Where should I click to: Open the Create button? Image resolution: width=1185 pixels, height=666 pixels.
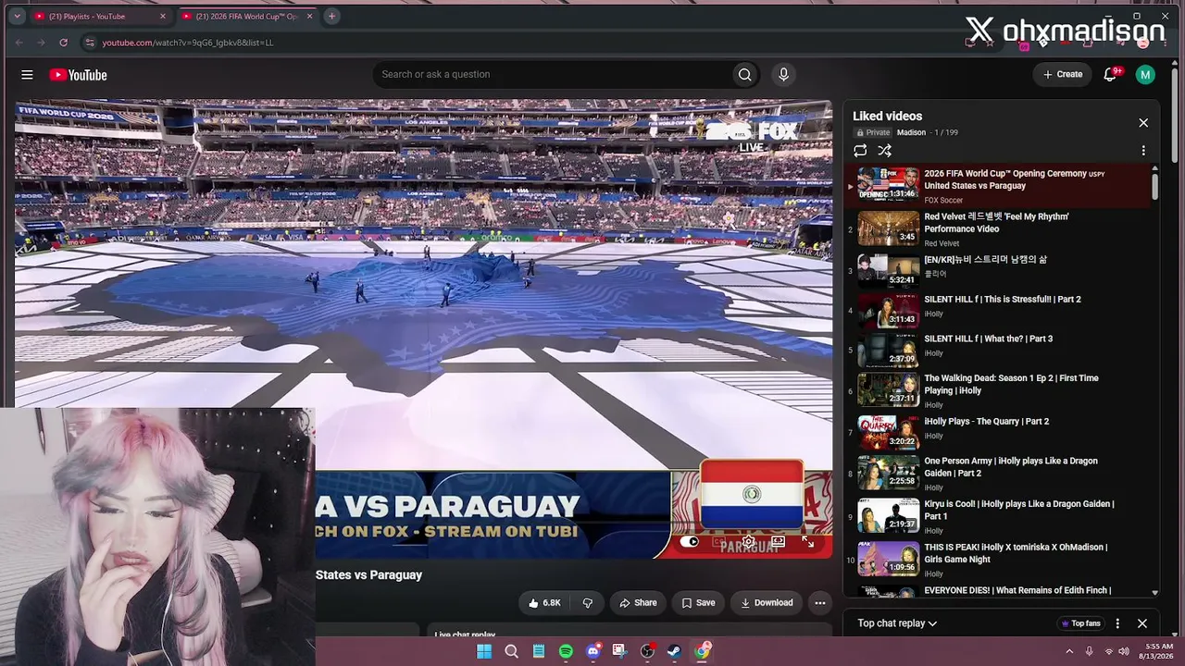1063,75
